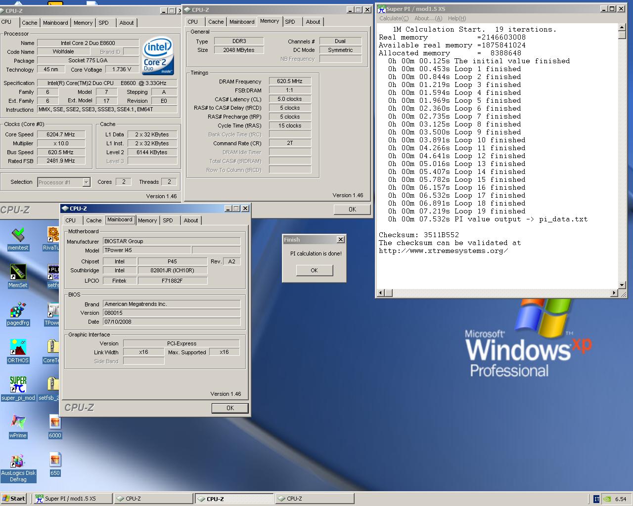Click the Rated FSB 2481.9 MHz value
633x506 pixels.
61,161
